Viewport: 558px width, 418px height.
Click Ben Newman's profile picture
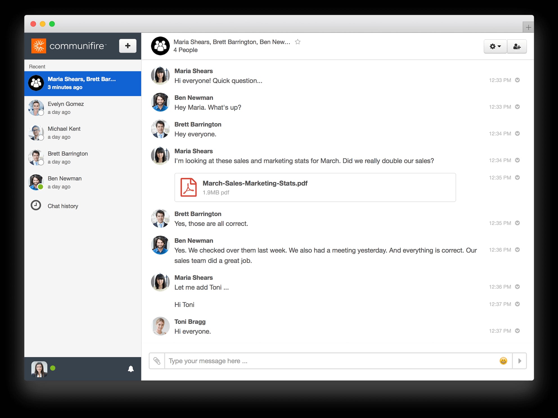pyautogui.click(x=160, y=102)
